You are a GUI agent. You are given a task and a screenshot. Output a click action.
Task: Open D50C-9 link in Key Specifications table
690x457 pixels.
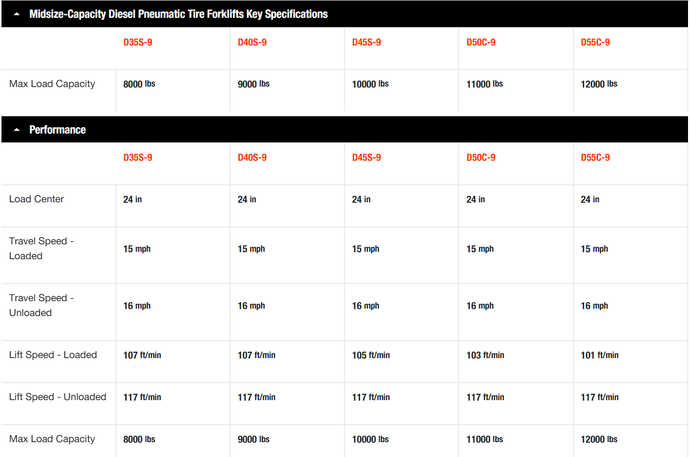click(481, 43)
